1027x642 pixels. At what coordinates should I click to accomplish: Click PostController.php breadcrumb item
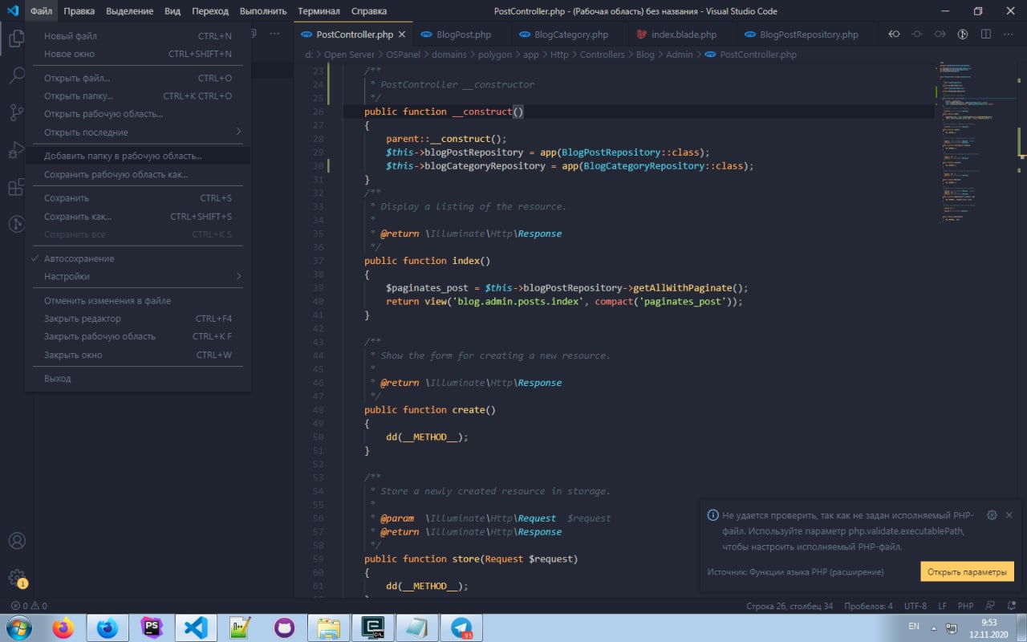coord(758,55)
